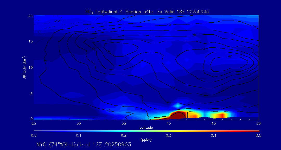Click the orange NO2 hotspot near latitude 46
The width and height of the screenshot is (281, 150).
point(222,115)
